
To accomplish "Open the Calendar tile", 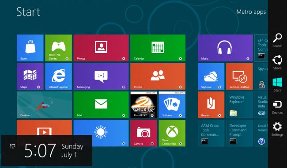I will (x=158, y=48).
